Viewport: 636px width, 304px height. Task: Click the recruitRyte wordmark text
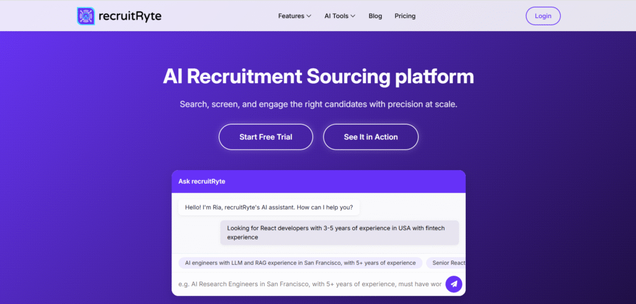(x=130, y=16)
